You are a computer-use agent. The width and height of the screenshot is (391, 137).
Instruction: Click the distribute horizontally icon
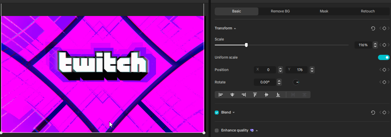(x=293, y=95)
